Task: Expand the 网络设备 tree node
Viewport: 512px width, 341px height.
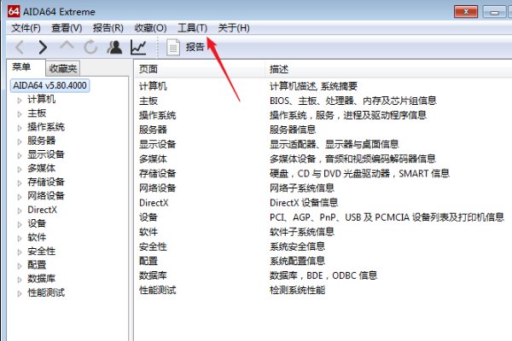Action: pyautogui.click(x=20, y=196)
